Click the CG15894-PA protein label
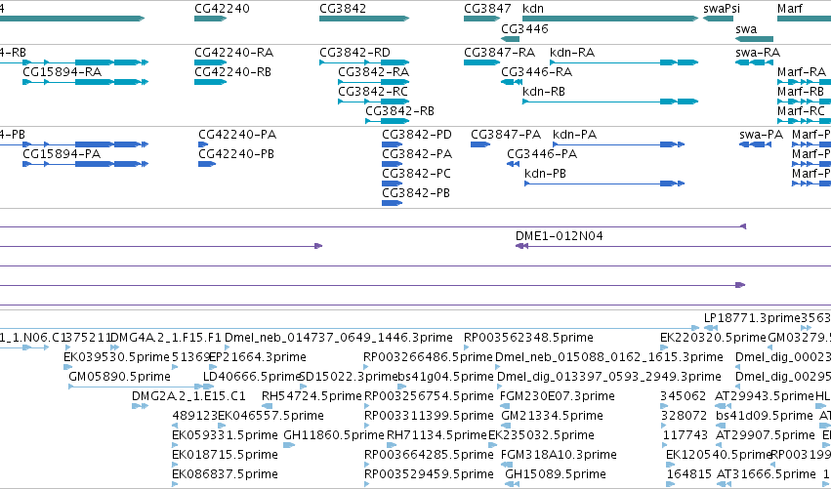 [x=62, y=153]
